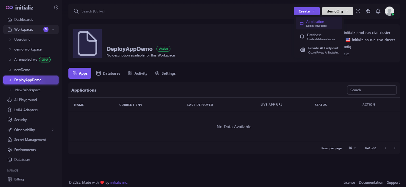Choose Database from Create menu
Screen dimensions: 406x187
[x=319, y=37]
